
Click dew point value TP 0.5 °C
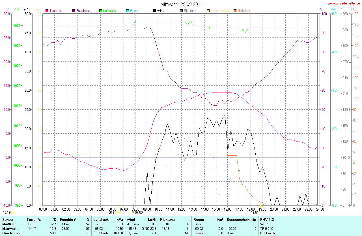[267, 228]
